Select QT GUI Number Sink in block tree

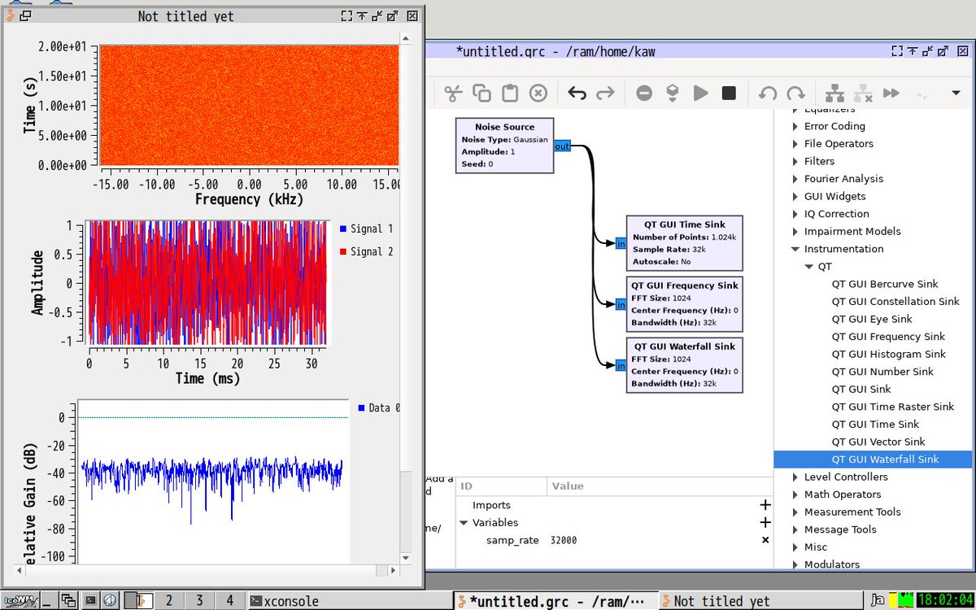coord(882,372)
